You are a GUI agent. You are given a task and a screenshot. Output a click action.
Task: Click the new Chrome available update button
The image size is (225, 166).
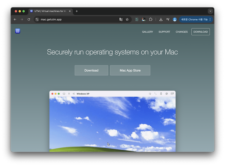[194, 20]
